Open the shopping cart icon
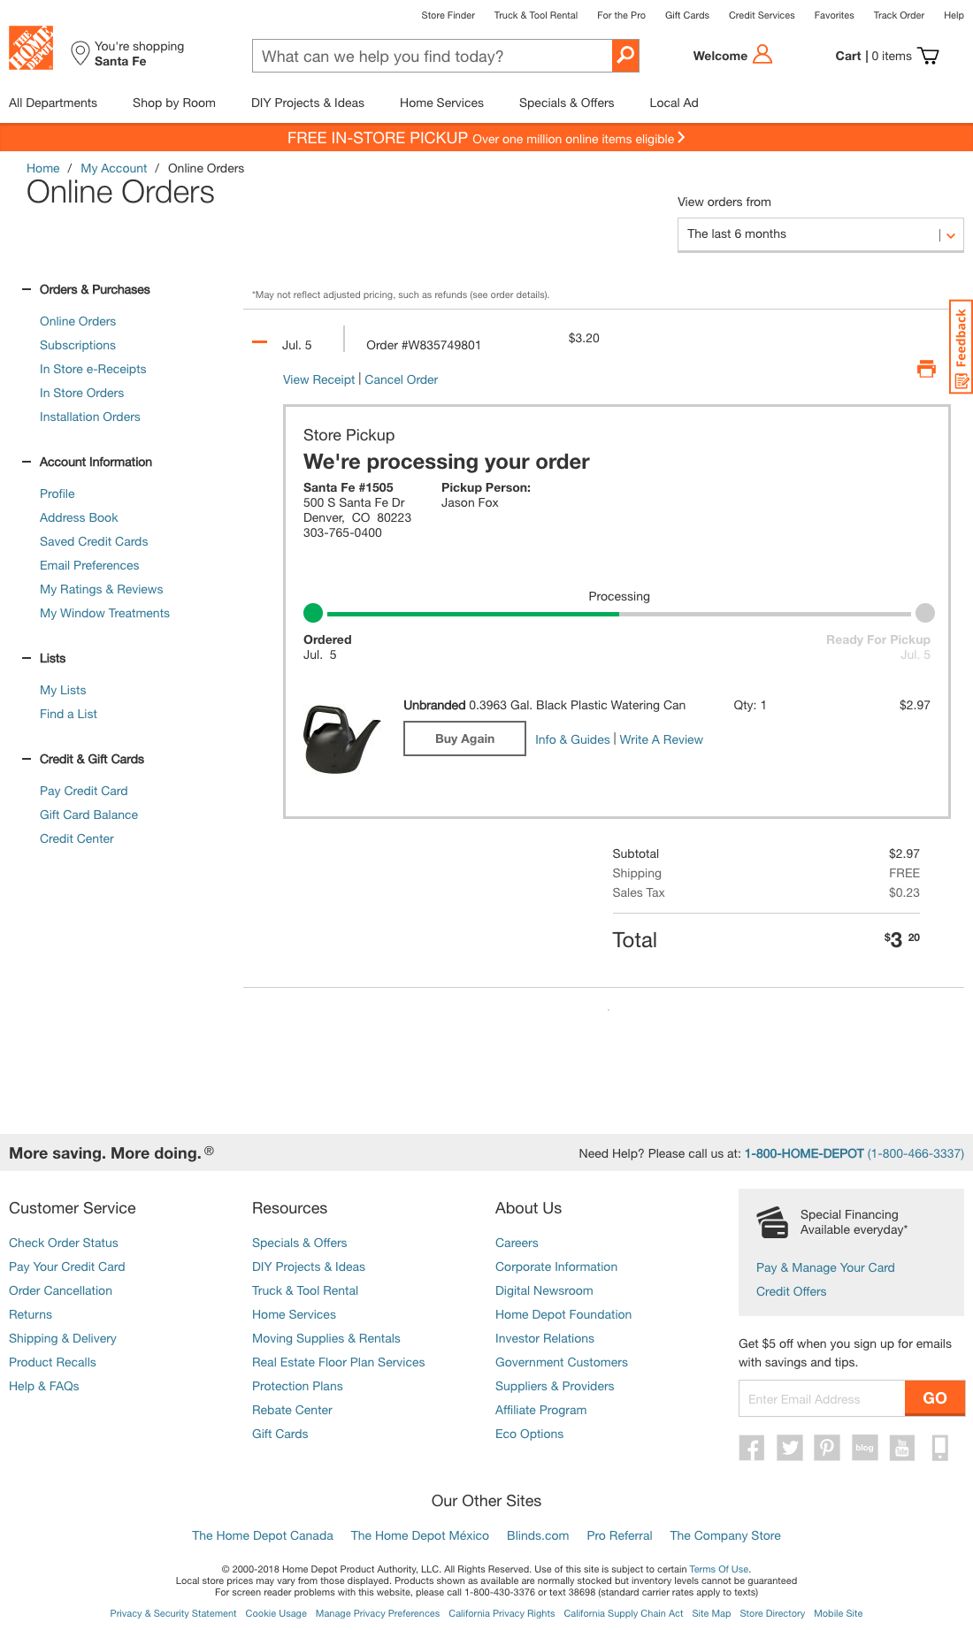The height and width of the screenshot is (1630, 973). pyautogui.click(x=928, y=56)
